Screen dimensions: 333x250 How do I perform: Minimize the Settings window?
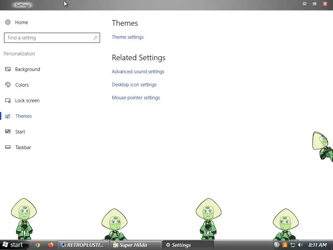tap(304, 4)
